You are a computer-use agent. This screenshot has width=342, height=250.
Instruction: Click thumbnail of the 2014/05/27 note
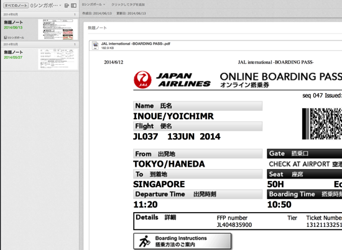pyautogui.click(x=58, y=59)
